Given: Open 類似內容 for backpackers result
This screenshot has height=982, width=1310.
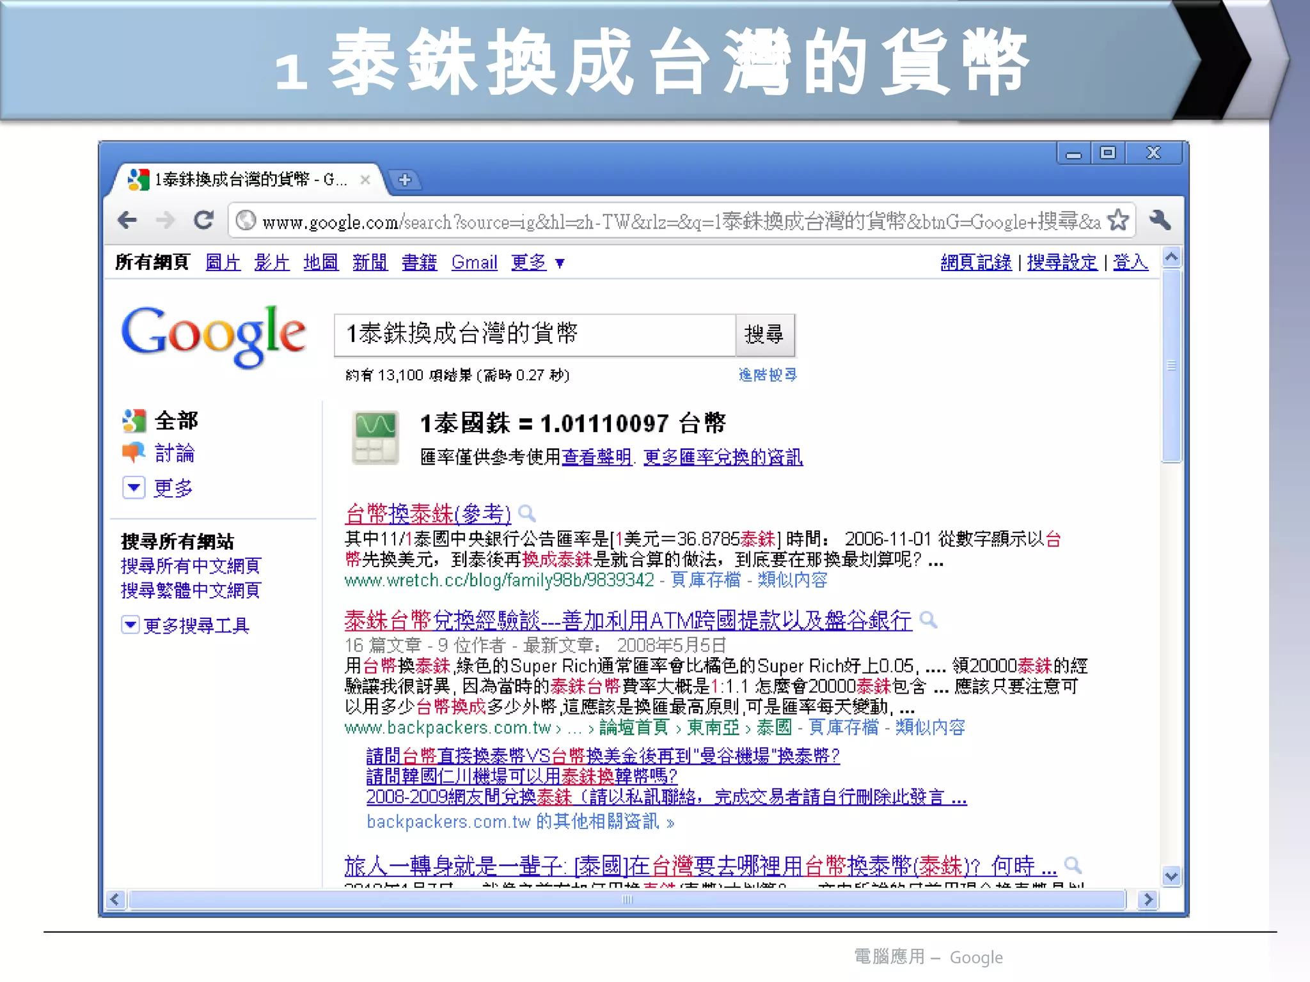Looking at the screenshot, I should pyautogui.click(x=930, y=728).
